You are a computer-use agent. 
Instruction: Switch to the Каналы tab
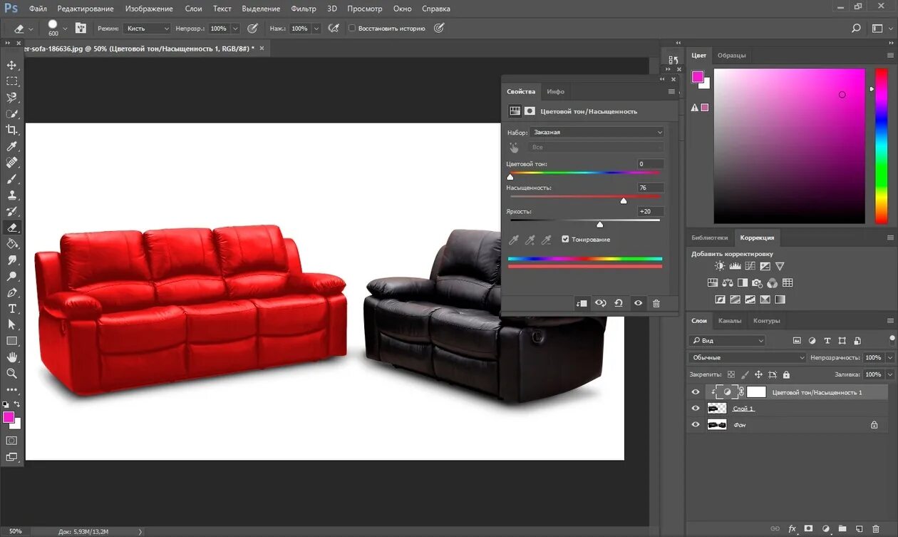(730, 321)
